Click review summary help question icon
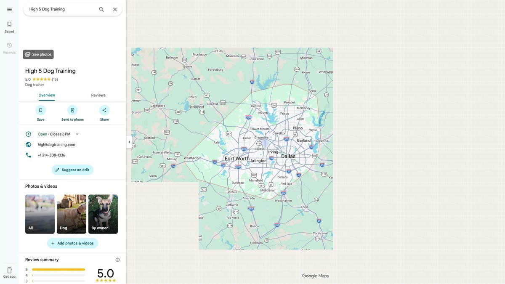 pos(117,260)
